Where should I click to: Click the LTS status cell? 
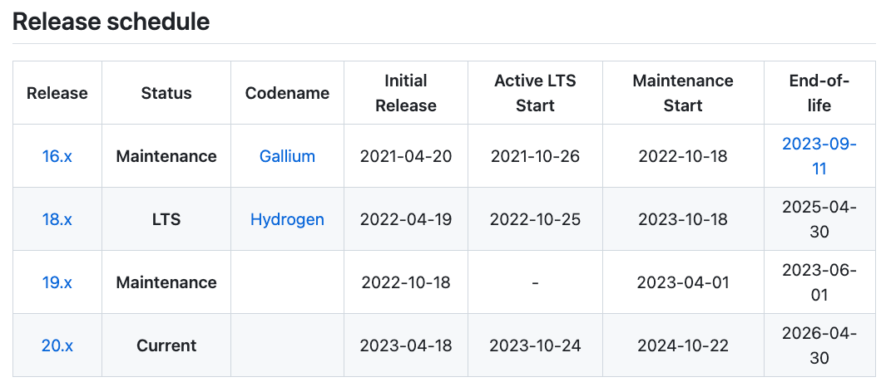(x=166, y=219)
